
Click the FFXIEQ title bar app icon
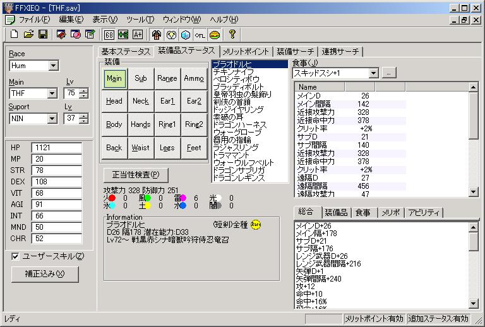9,8
